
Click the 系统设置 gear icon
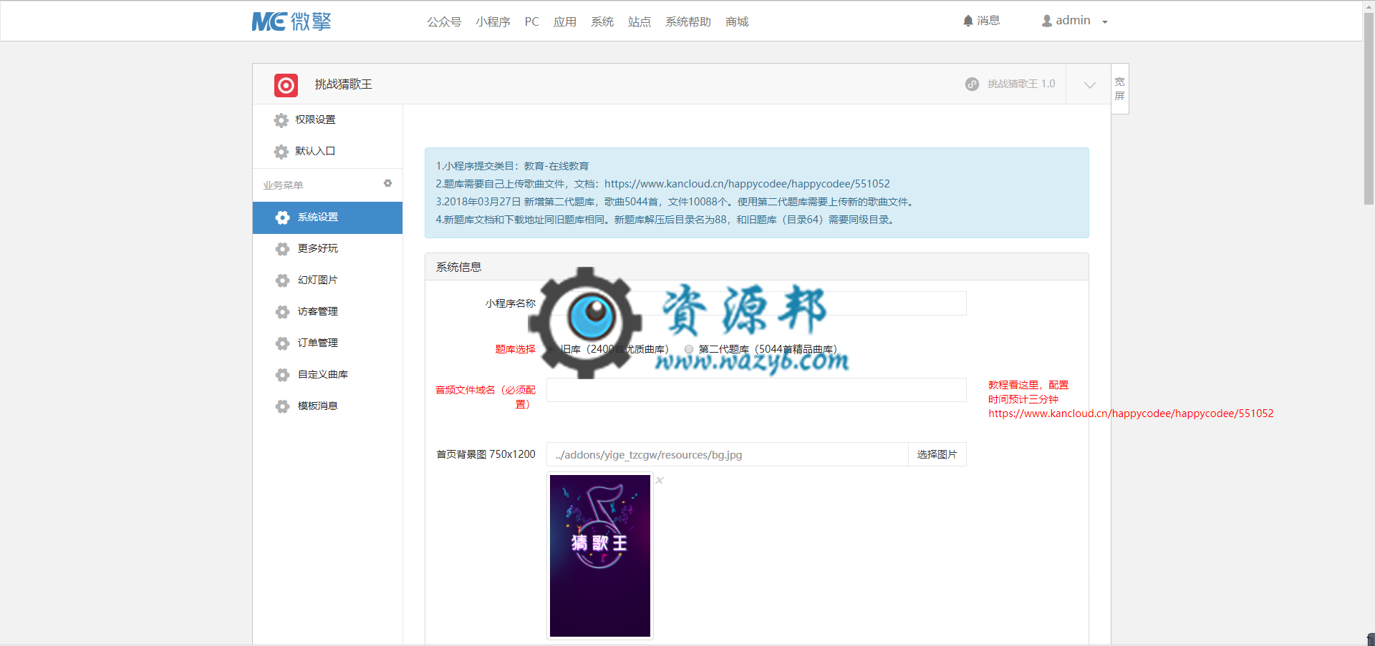(x=283, y=217)
